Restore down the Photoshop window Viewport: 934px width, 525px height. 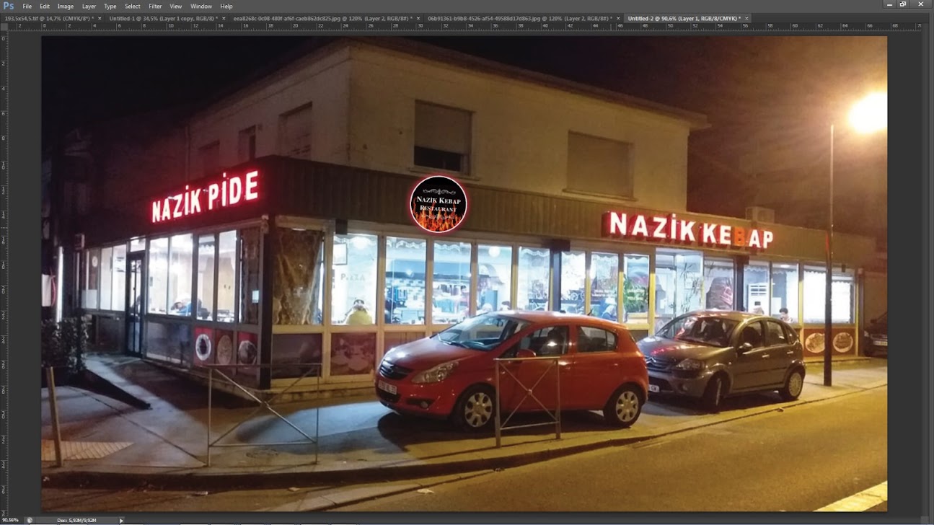click(903, 4)
